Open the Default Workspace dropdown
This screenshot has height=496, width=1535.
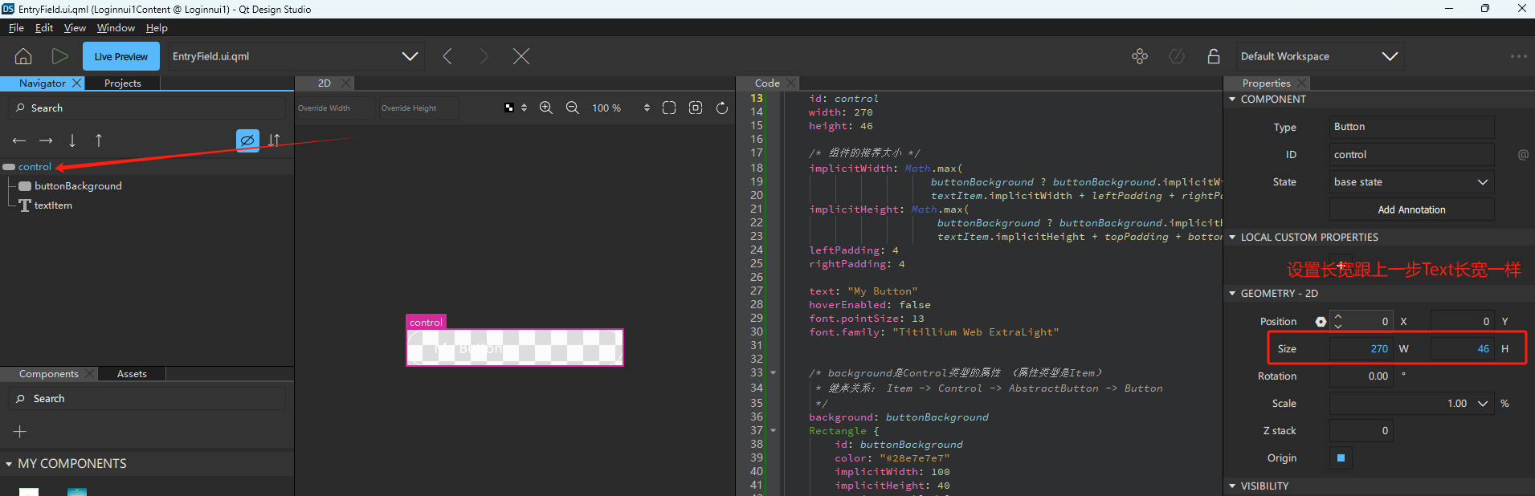click(1319, 56)
